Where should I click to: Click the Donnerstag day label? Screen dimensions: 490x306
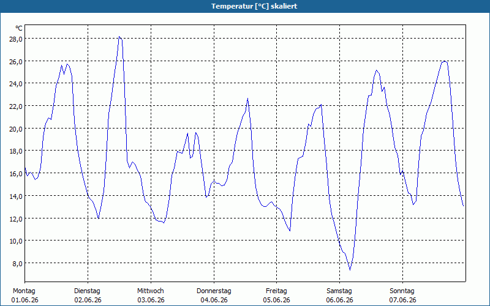(214, 291)
